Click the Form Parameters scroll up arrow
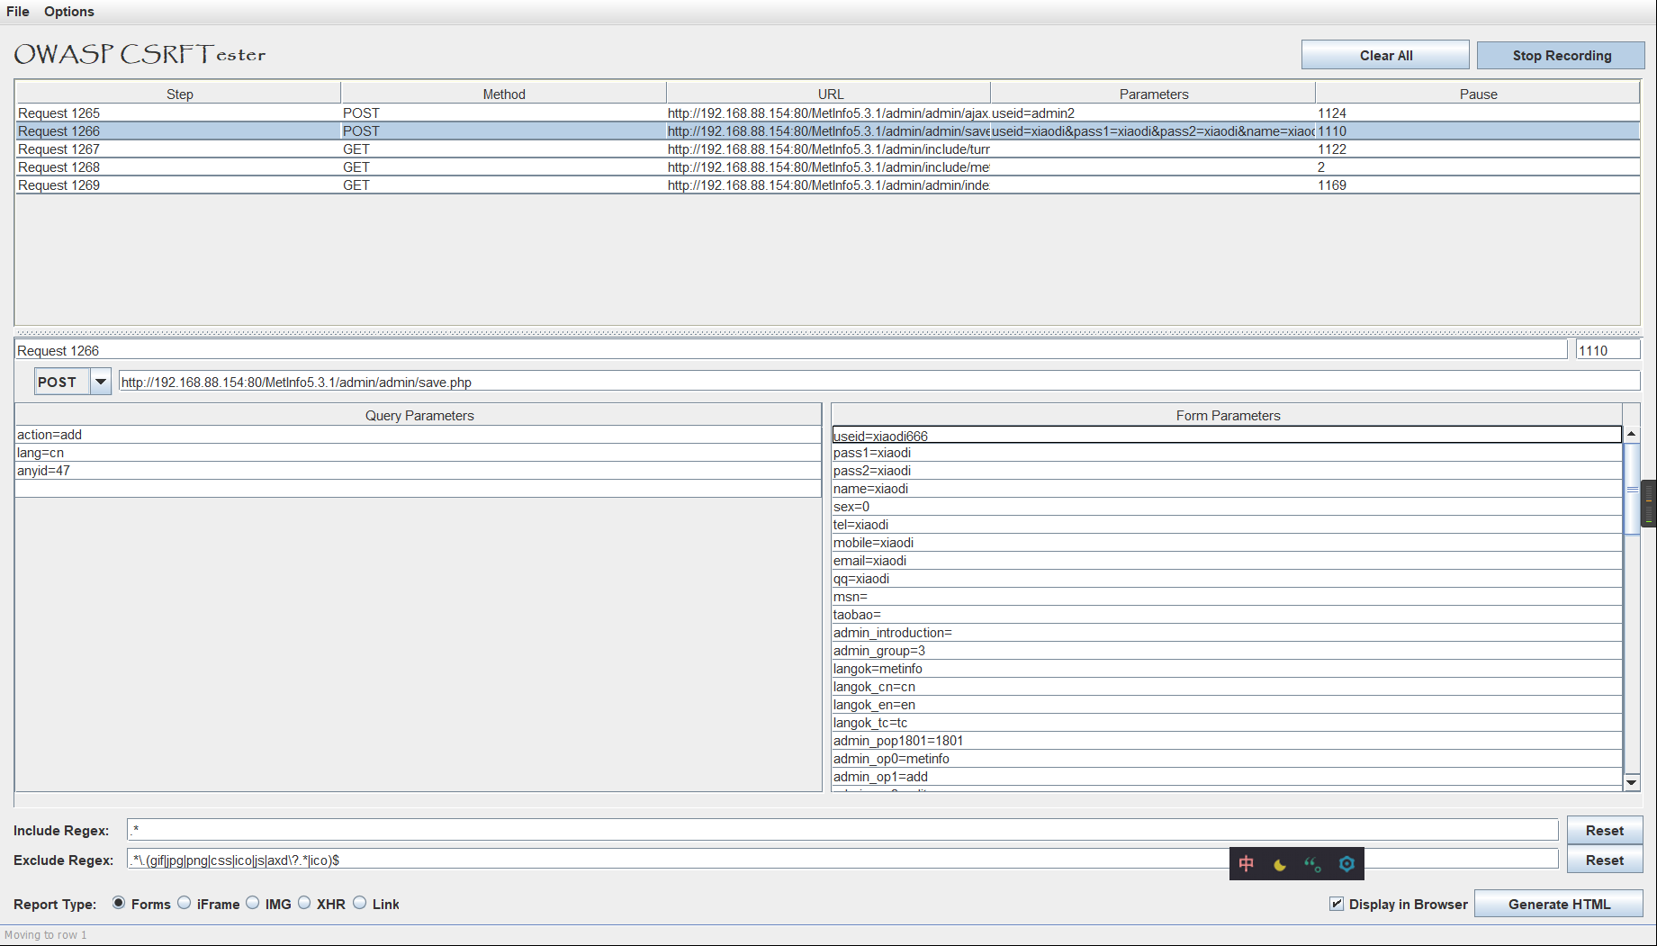This screenshot has height=946, width=1657. point(1631,434)
